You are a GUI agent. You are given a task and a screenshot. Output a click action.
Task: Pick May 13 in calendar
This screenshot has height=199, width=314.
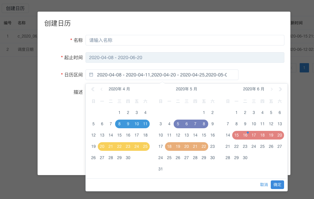click(x=187, y=135)
